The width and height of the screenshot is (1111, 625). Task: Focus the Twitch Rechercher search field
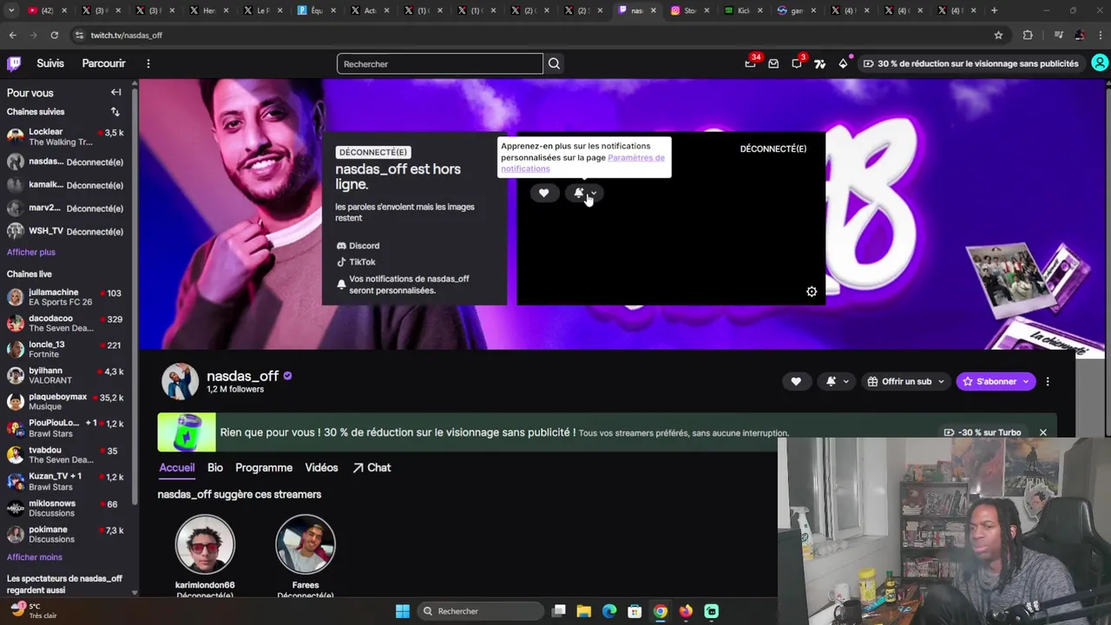[x=440, y=63]
